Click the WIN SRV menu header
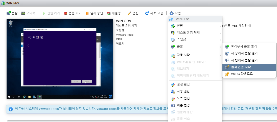The height and width of the screenshot is (122, 277). click(195, 19)
